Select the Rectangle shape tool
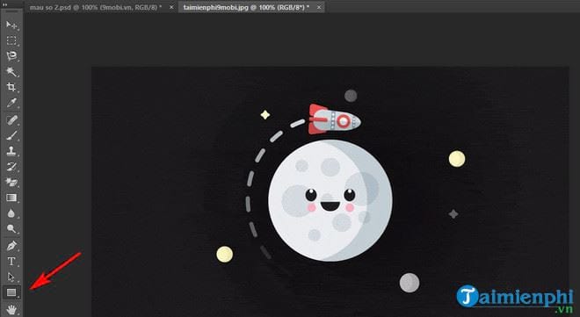The width and height of the screenshot is (580, 317). pyautogui.click(x=11, y=292)
